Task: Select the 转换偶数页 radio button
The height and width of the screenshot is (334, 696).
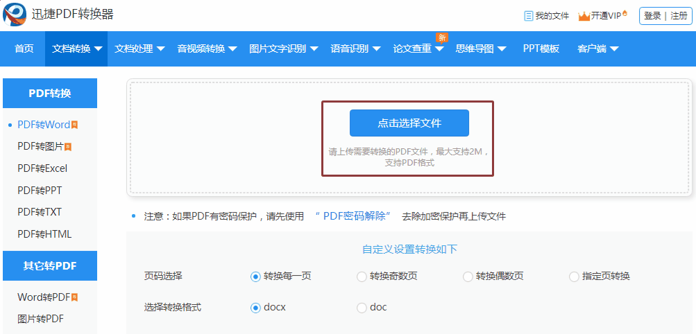Action: [468, 277]
